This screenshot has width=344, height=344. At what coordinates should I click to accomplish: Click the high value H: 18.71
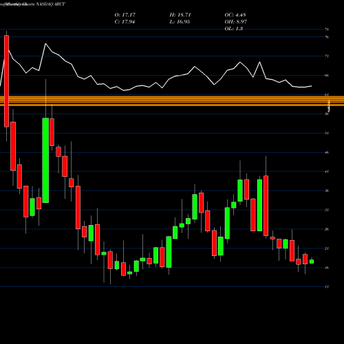tap(180, 15)
